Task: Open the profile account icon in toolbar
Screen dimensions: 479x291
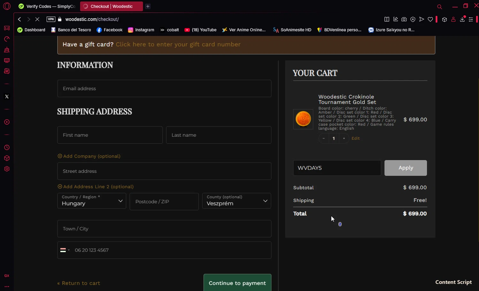Action: tap(453, 19)
